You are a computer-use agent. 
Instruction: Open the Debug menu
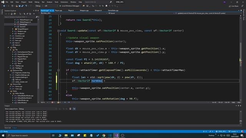point(37,2)
